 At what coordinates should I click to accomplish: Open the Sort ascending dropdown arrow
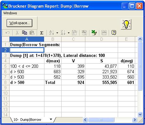tap(57, 33)
